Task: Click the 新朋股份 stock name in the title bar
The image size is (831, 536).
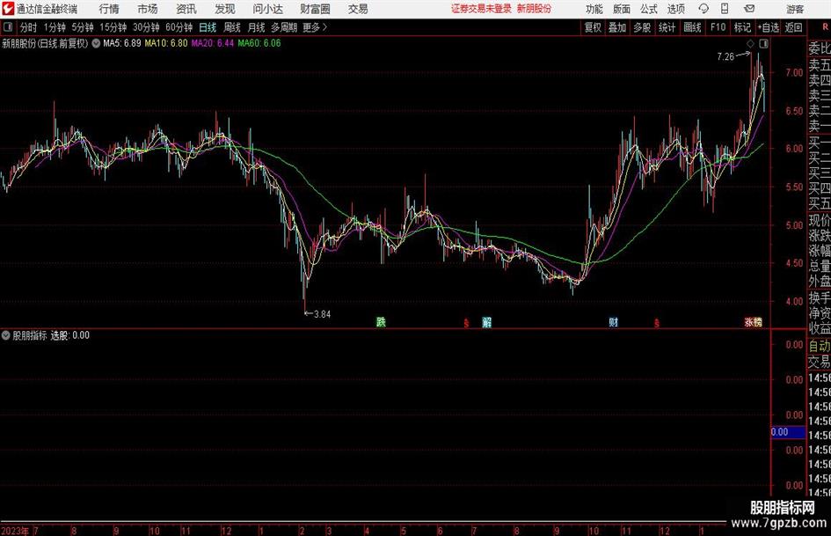Action: [534, 9]
